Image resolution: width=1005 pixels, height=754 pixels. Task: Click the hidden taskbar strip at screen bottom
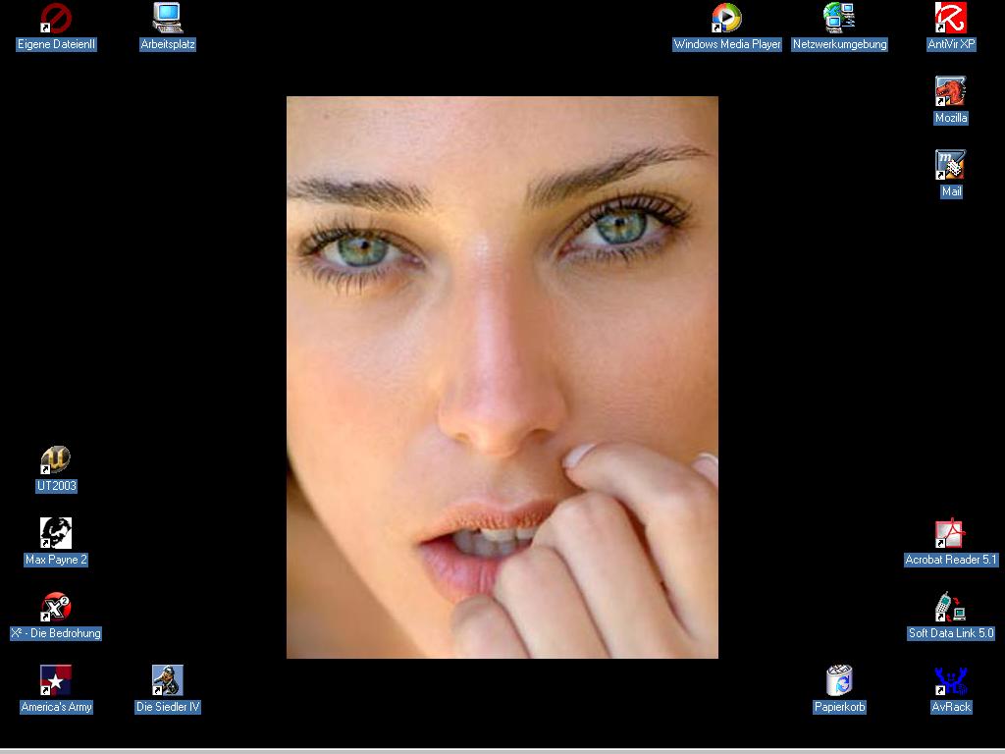pyautogui.click(x=502, y=751)
